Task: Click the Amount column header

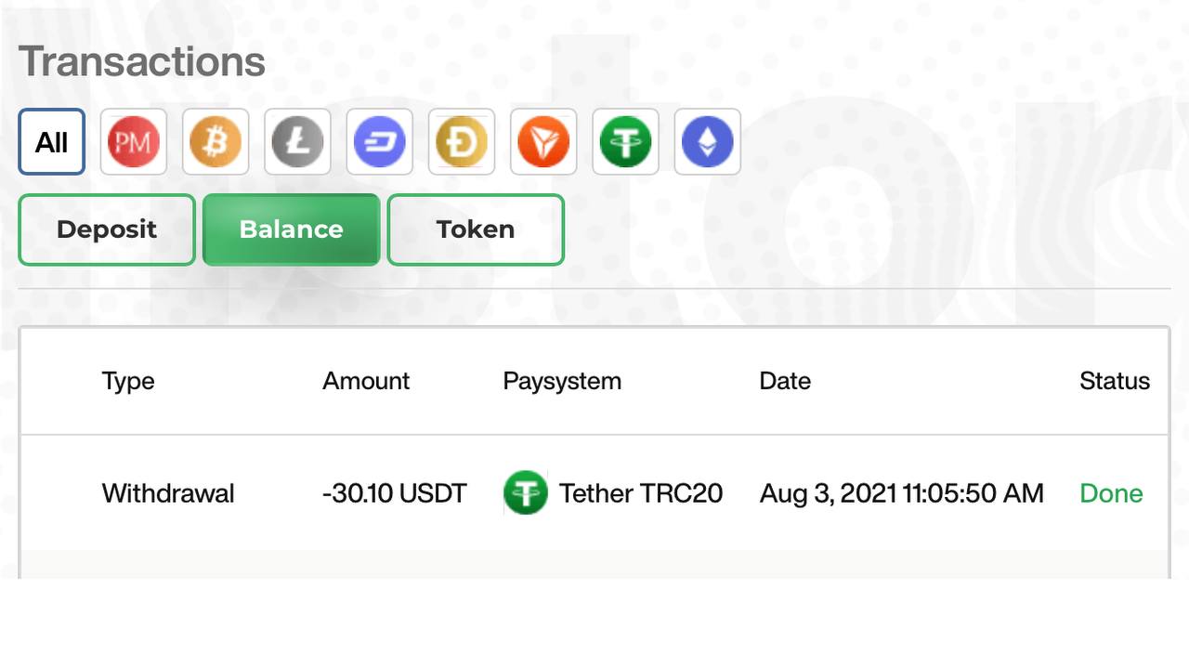Action: (x=366, y=381)
